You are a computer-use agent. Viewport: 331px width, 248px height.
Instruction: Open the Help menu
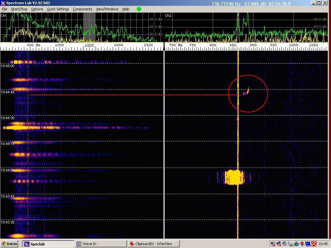[125, 9]
